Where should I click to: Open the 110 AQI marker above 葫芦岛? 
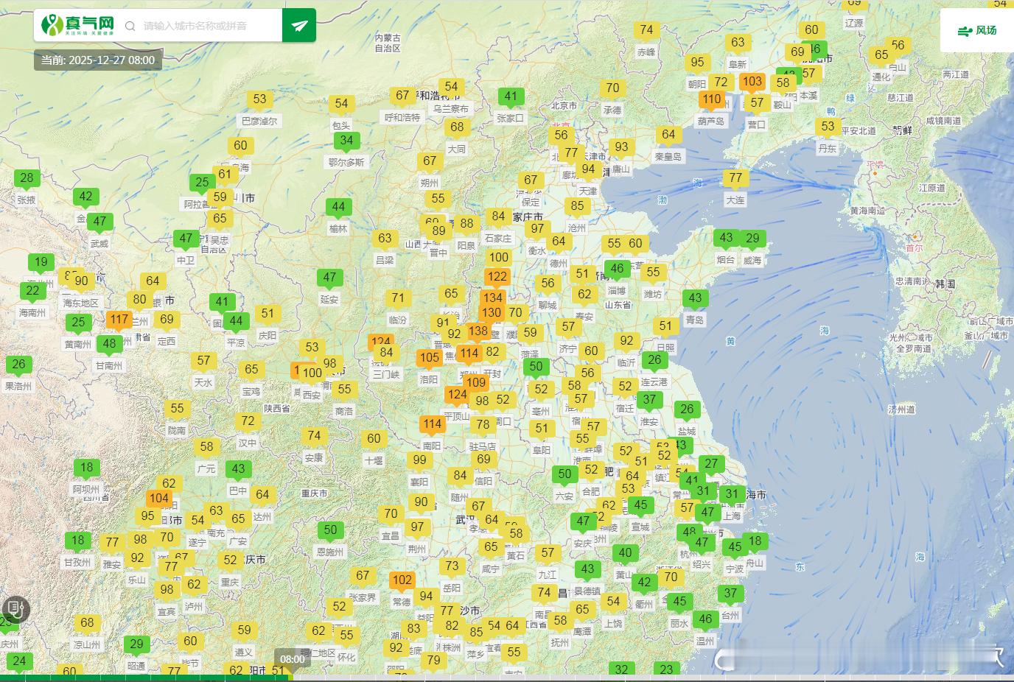712,100
